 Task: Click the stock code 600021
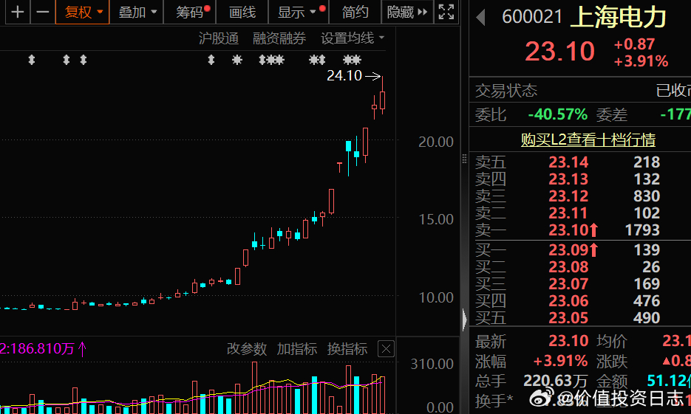pos(532,18)
